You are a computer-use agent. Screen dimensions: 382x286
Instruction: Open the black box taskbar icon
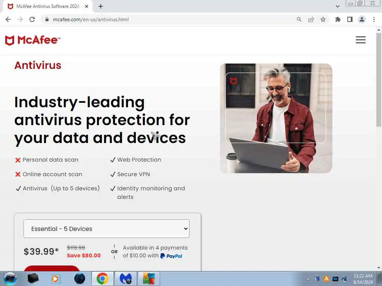pyautogui.click(x=33, y=279)
